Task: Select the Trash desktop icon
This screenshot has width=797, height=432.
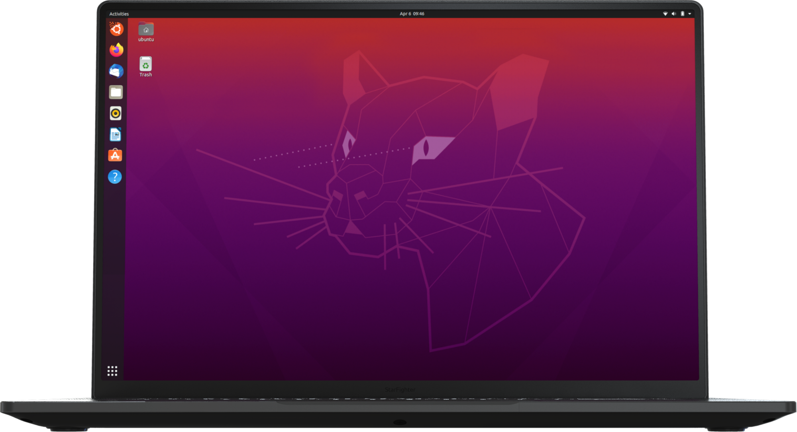Action: [x=145, y=64]
